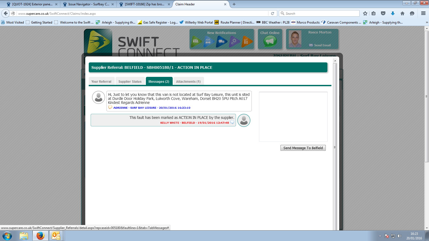Open the Welcome to the Swift bookmark
The width and height of the screenshot is (429, 241).
pyautogui.click(x=74, y=22)
